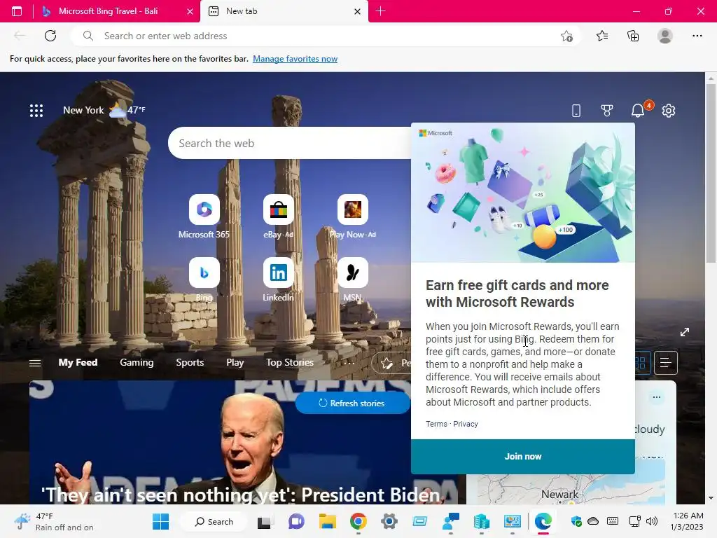Image resolution: width=717 pixels, height=538 pixels.
Task: Open the mobile phone icon on page
Action: 576,110
